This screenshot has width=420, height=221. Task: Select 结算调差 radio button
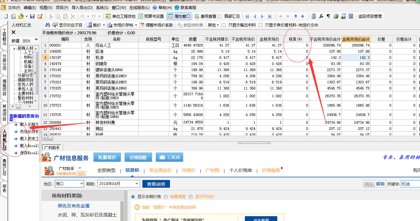click(166, 196)
